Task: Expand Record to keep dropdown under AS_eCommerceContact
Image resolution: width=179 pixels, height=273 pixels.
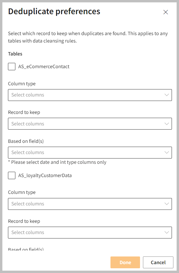Action: (x=86, y=124)
